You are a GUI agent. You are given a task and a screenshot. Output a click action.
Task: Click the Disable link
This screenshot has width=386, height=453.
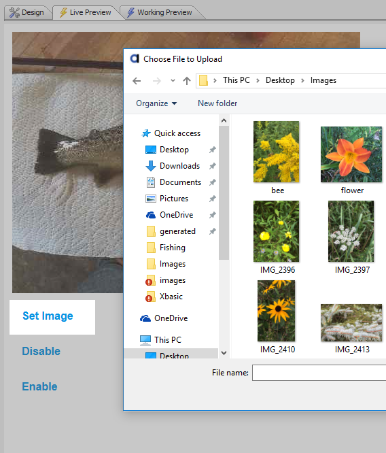tap(41, 351)
